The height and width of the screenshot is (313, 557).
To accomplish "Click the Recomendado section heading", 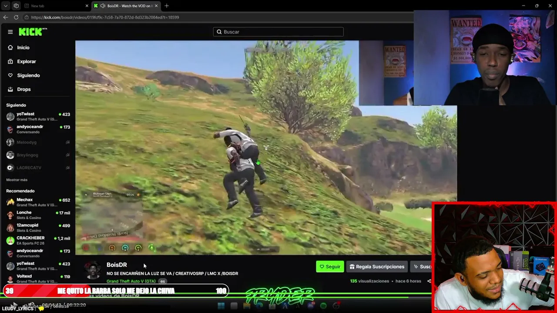I will click(x=20, y=191).
